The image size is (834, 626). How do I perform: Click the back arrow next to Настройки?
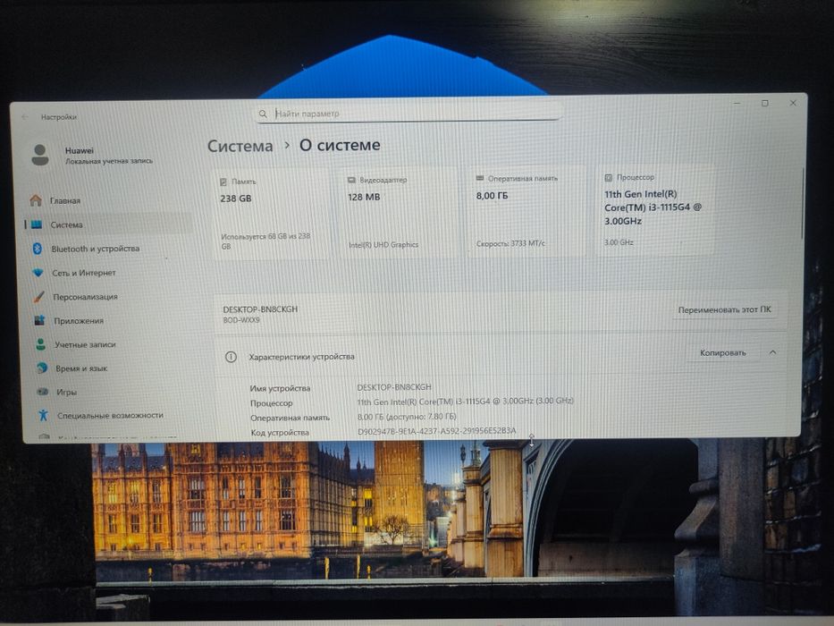(24, 116)
